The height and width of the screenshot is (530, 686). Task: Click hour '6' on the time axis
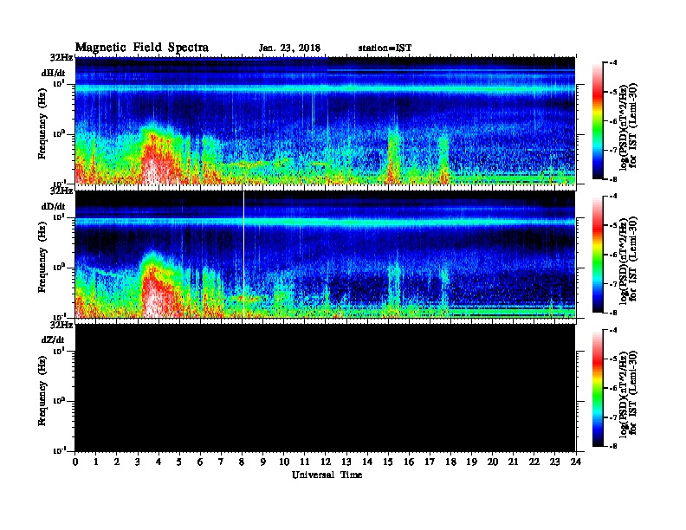click(200, 462)
